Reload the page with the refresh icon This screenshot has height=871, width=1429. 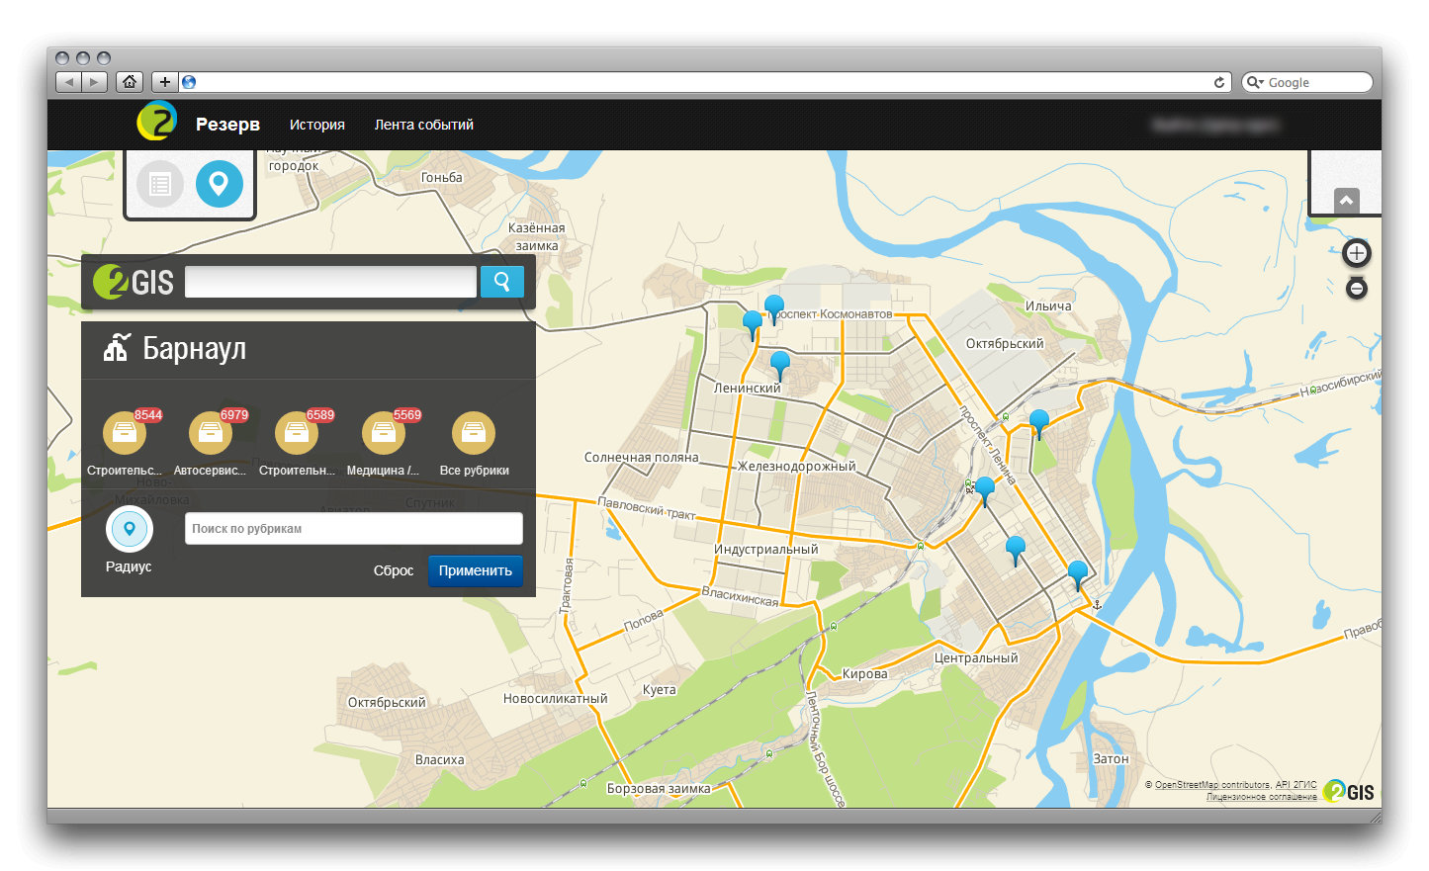tap(1219, 82)
